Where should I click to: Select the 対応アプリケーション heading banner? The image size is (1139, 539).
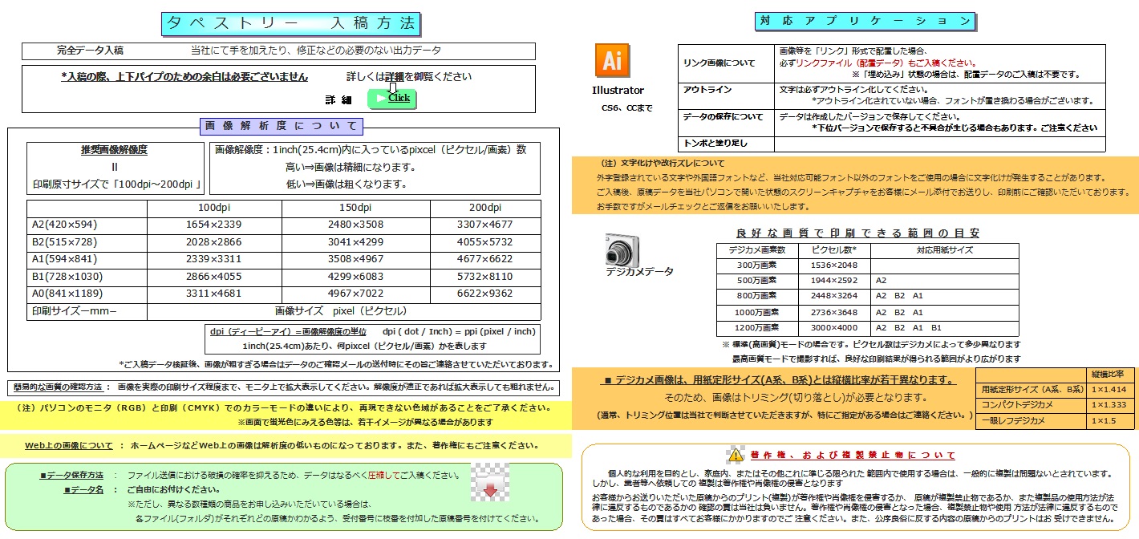865,22
